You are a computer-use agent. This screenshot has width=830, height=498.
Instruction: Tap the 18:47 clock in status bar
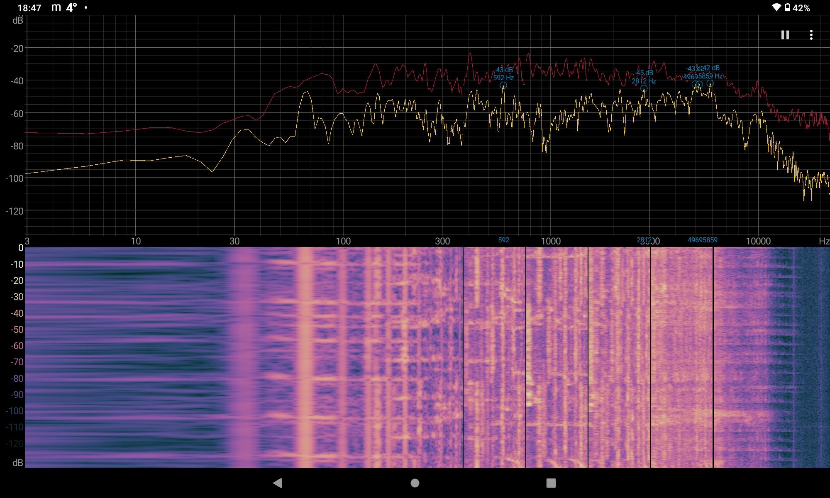tap(29, 8)
